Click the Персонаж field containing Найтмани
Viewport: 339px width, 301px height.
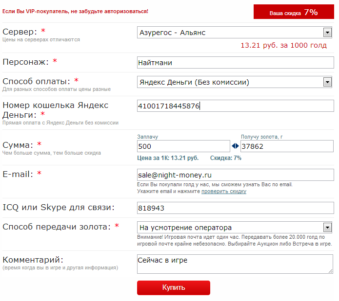[x=235, y=62]
